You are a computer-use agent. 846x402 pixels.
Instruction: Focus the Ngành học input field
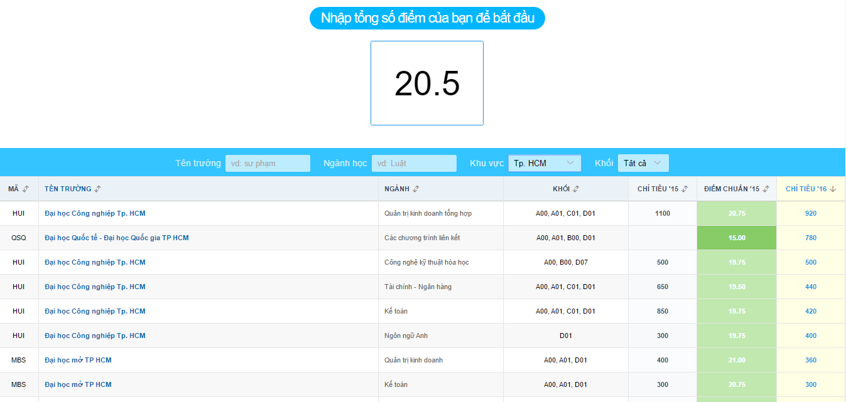[x=414, y=163]
